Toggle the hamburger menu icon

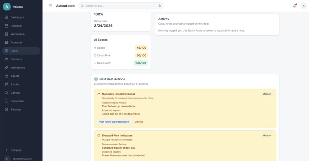point(51,6)
